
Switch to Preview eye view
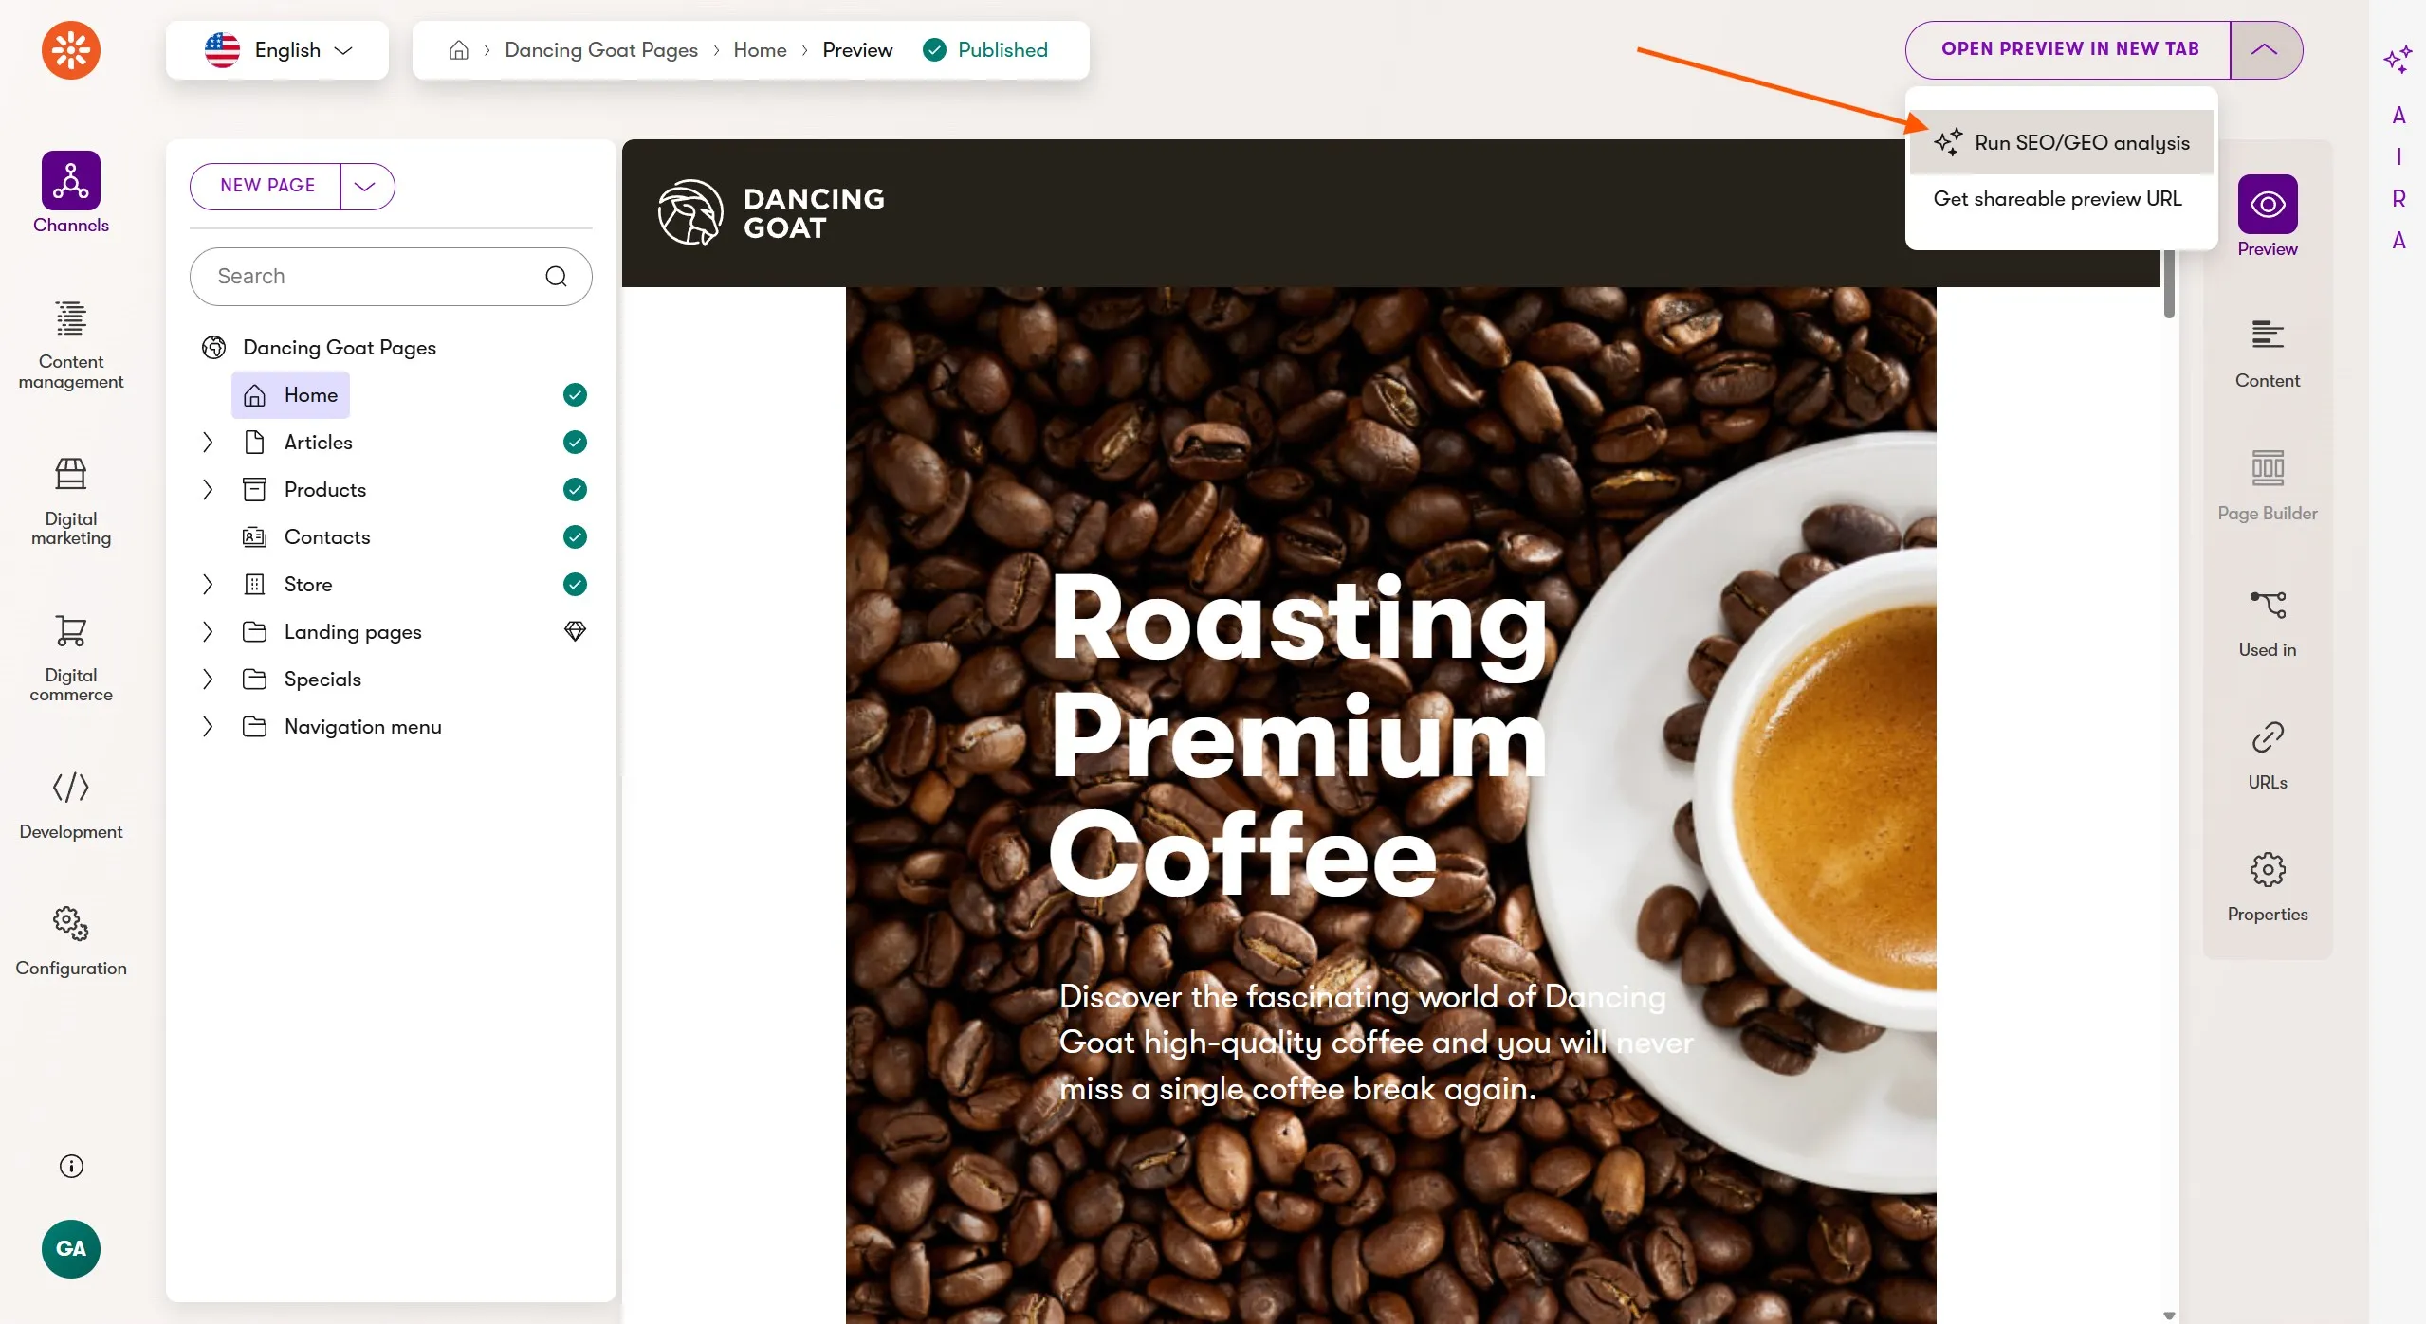[x=2267, y=205]
